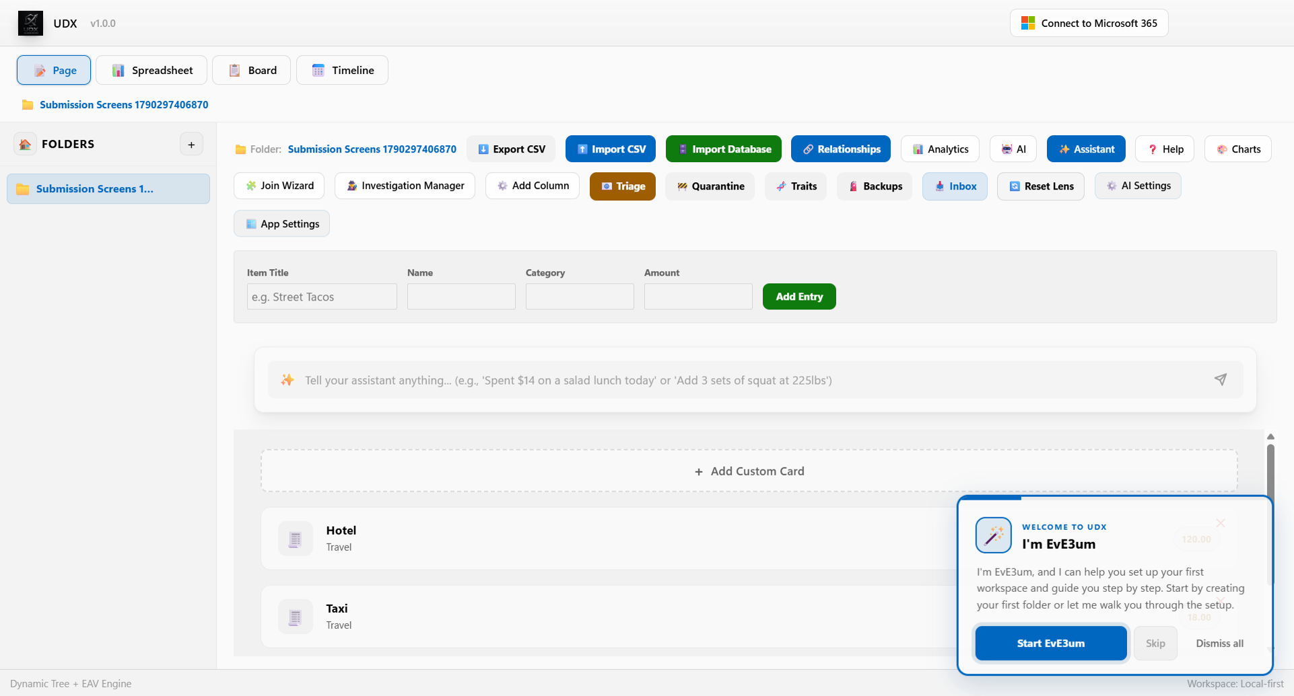The height and width of the screenshot is (696, 1294).
Task: Open Relationships
Action: coord(841,149)
